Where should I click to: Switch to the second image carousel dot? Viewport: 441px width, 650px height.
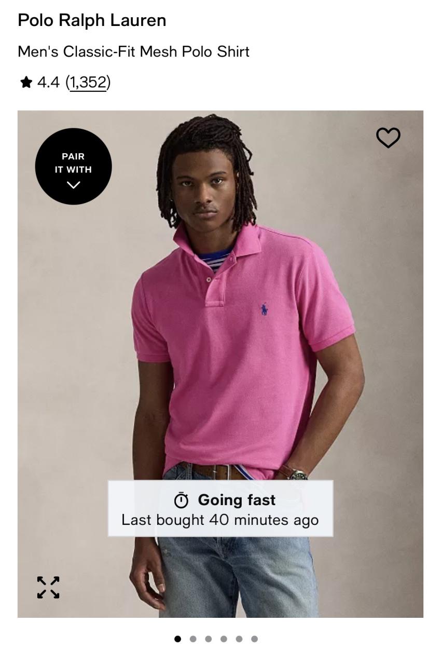coord(193,639)
